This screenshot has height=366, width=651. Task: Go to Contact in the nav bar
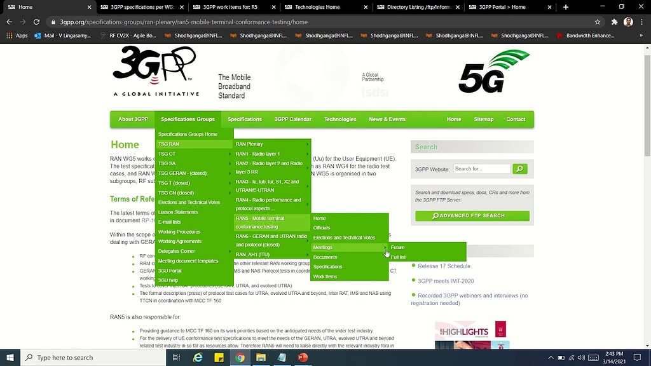click(x=516, y=119)
